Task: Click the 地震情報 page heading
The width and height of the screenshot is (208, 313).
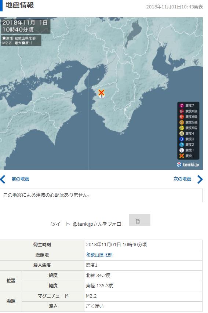Action: click(x=19, y=5)
